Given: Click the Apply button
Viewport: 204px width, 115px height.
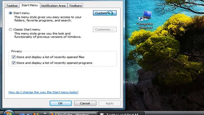Looking at the screenshot, I should pos(110,103).
